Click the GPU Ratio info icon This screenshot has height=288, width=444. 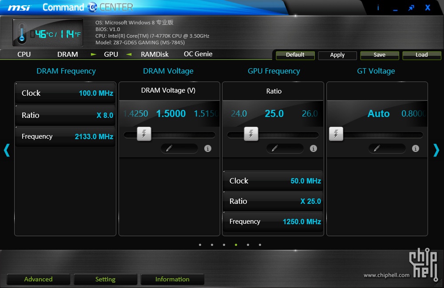tap(313, 148)
